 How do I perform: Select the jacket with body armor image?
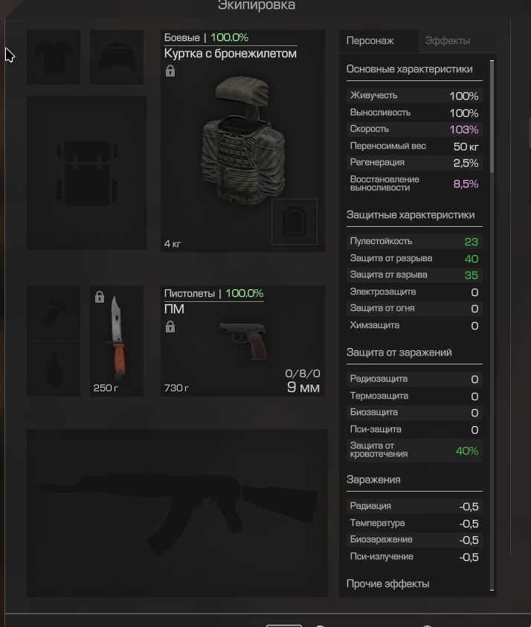(243, 140)
